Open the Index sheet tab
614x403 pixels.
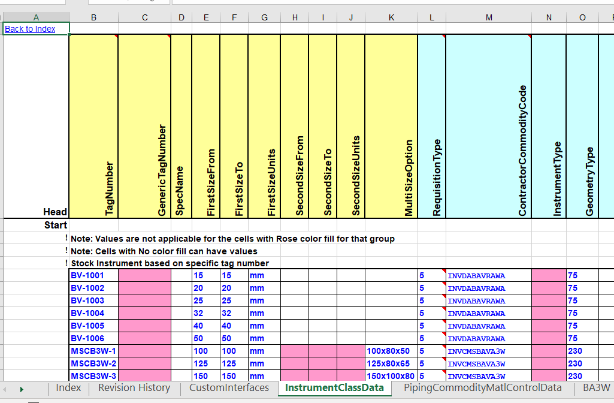pos(68,388)
